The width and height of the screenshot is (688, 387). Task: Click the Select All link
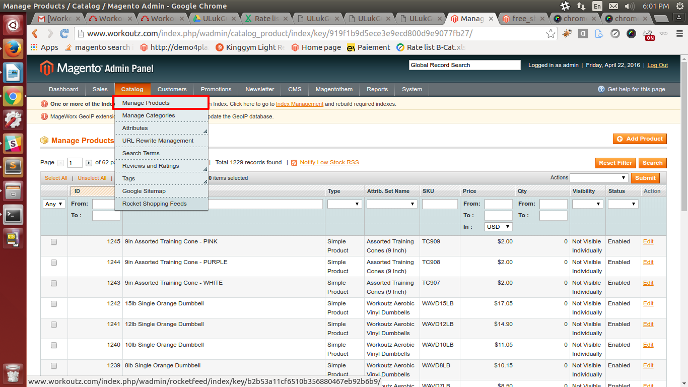pyautogui.click(x=56, y=178)
